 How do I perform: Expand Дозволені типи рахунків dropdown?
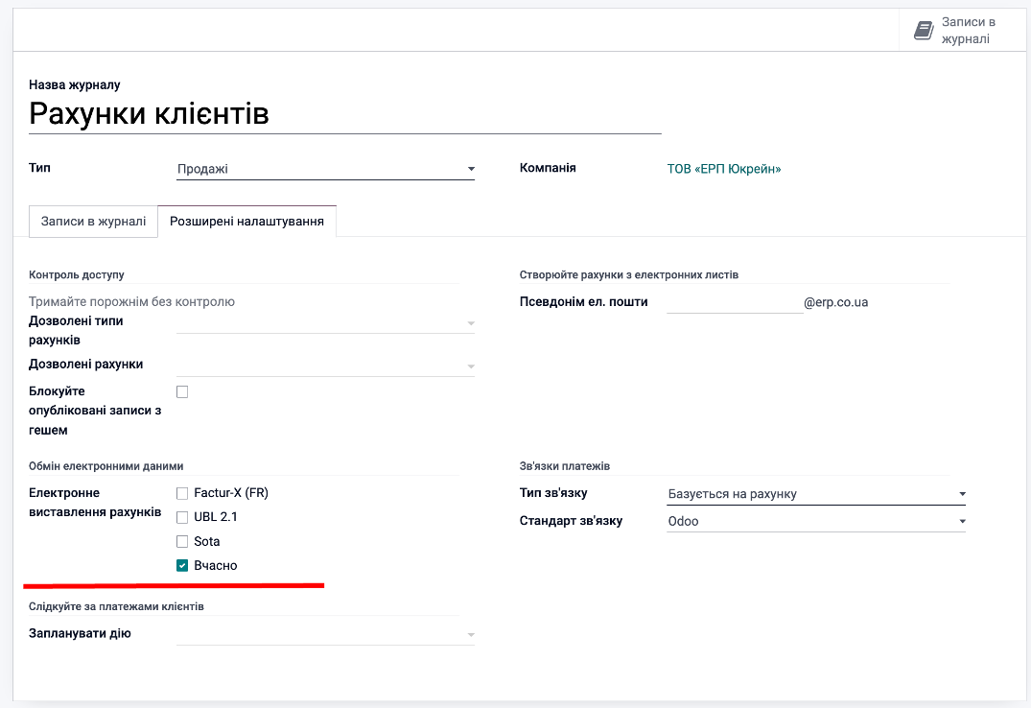325,323
